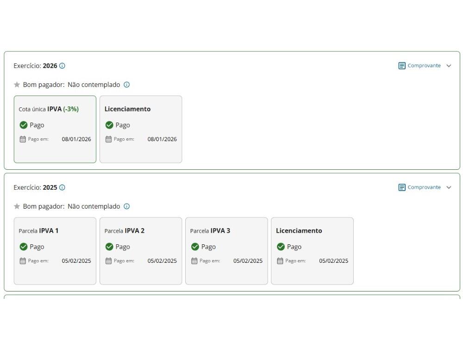Click calendar icon in Cota única IPVA card

click(x=23, y=139)
